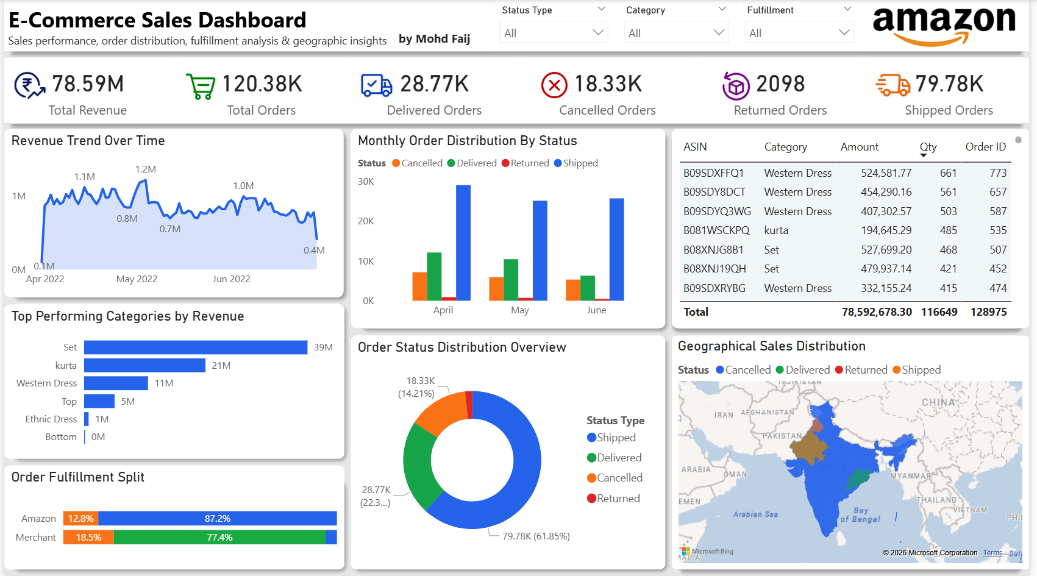Click Merchant's 18.5% orange fulfillment segment
1037x576 pixels.
(x=88, y=537)
